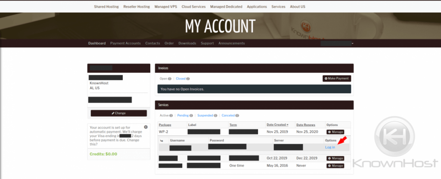Click the Change contact button
Screen dimensions: 441x179
[119, 113]
